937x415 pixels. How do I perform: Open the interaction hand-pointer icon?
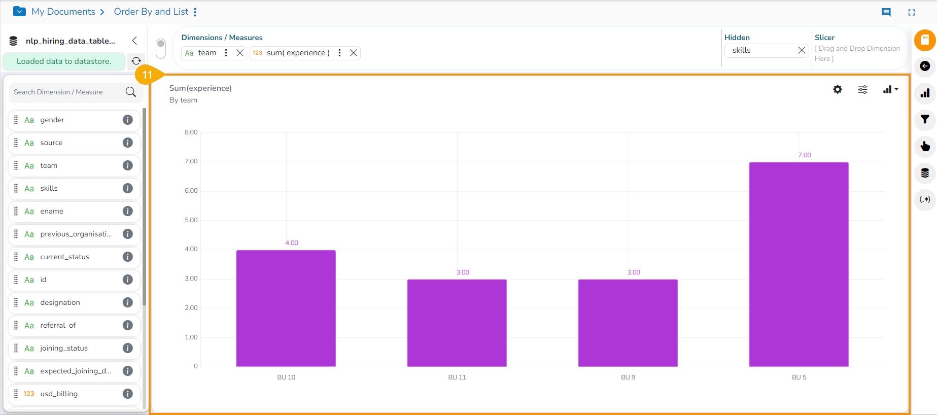pos(925,147)
